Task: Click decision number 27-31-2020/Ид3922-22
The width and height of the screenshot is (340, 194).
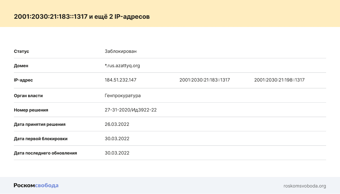Action: 131,110
